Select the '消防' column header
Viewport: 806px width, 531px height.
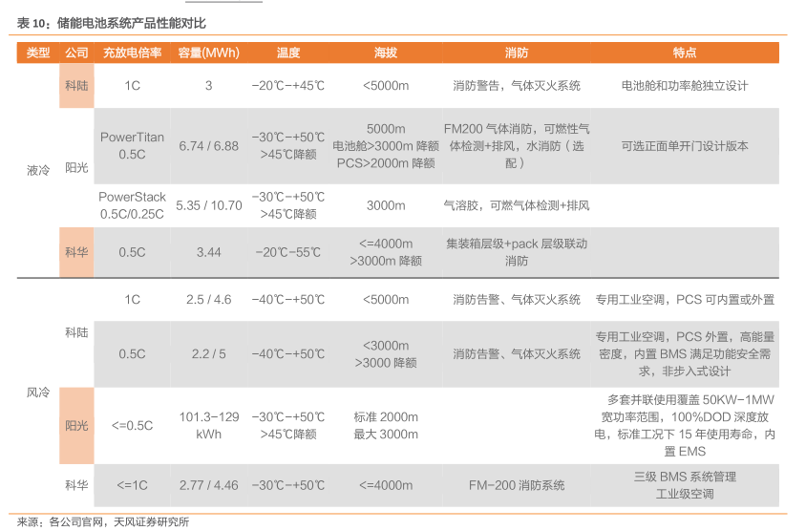pyautogui.click(x=516, y=53)
